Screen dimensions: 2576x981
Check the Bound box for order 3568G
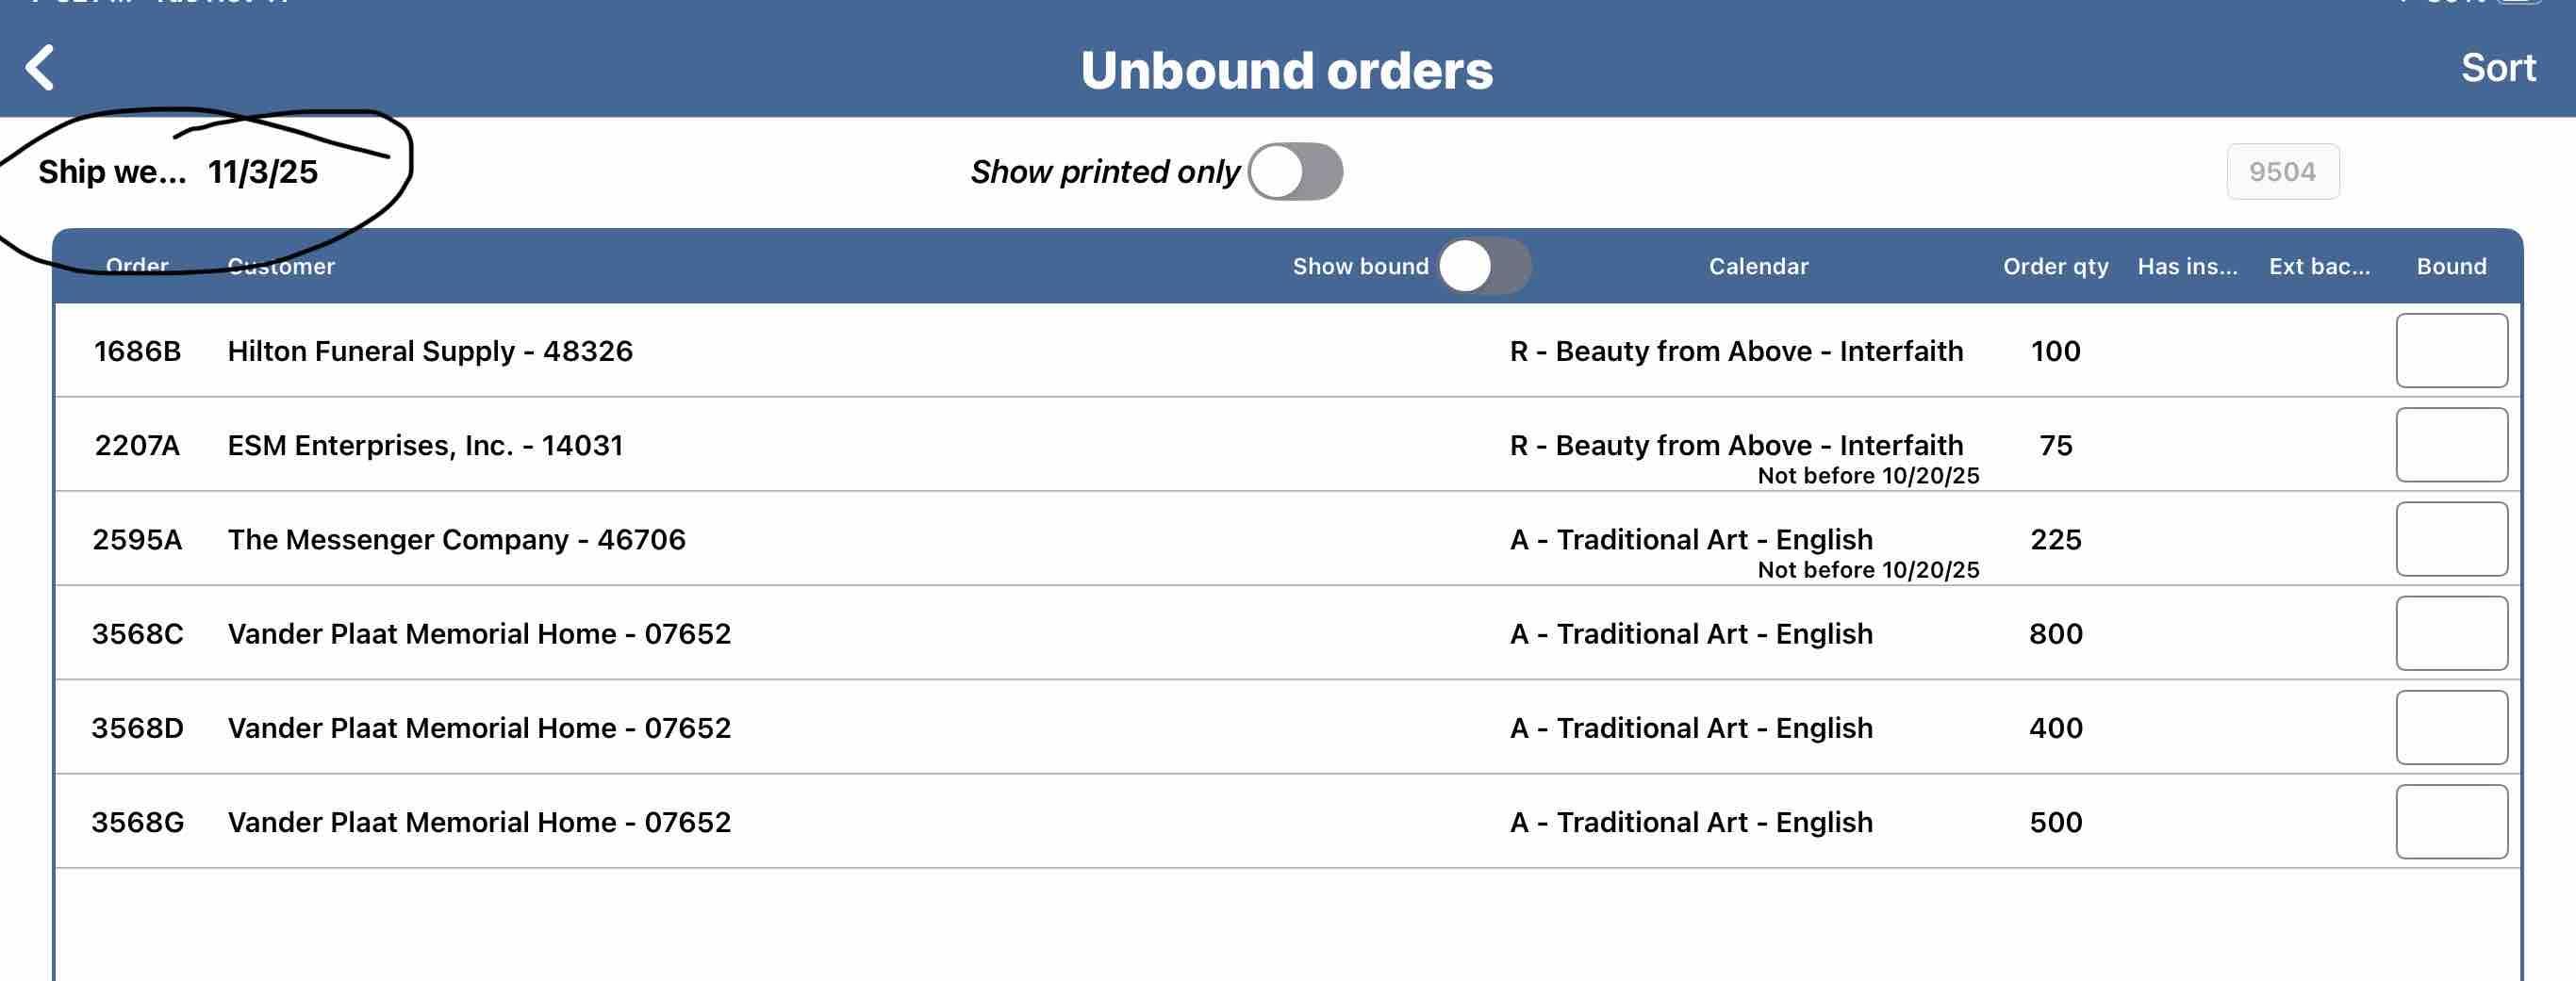2451,822
